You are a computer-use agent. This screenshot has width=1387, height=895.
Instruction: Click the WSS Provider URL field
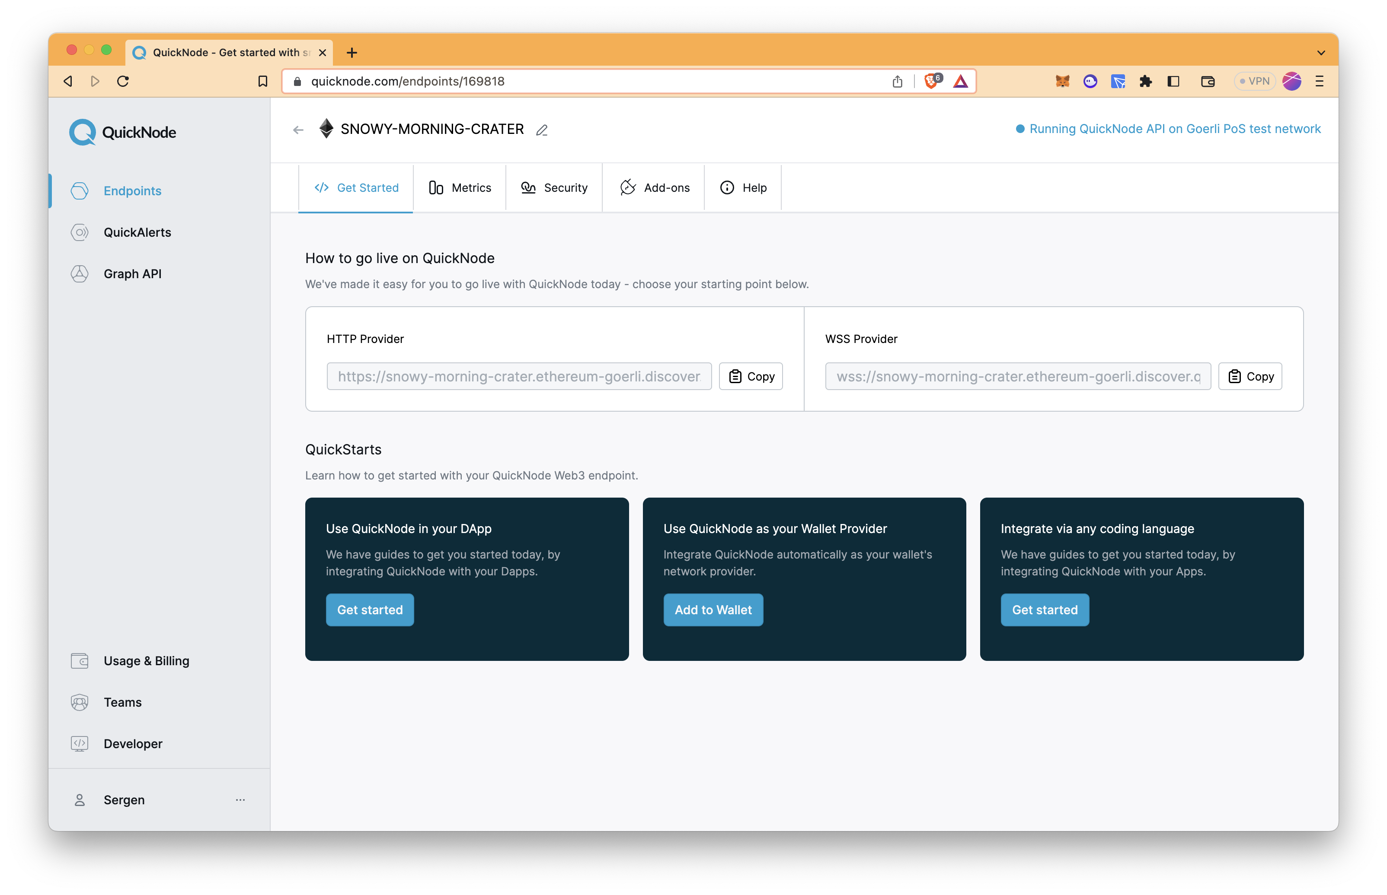coord(1018,376)
